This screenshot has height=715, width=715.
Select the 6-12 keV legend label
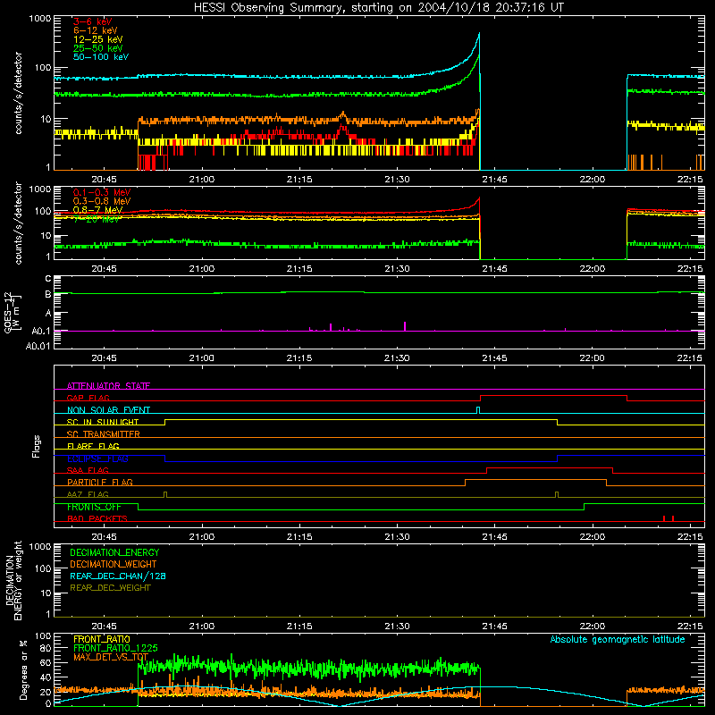click(96, 30)
